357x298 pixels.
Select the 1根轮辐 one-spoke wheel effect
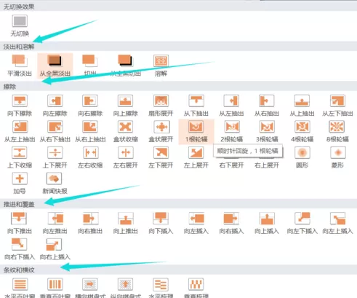[x=196, y=132]
